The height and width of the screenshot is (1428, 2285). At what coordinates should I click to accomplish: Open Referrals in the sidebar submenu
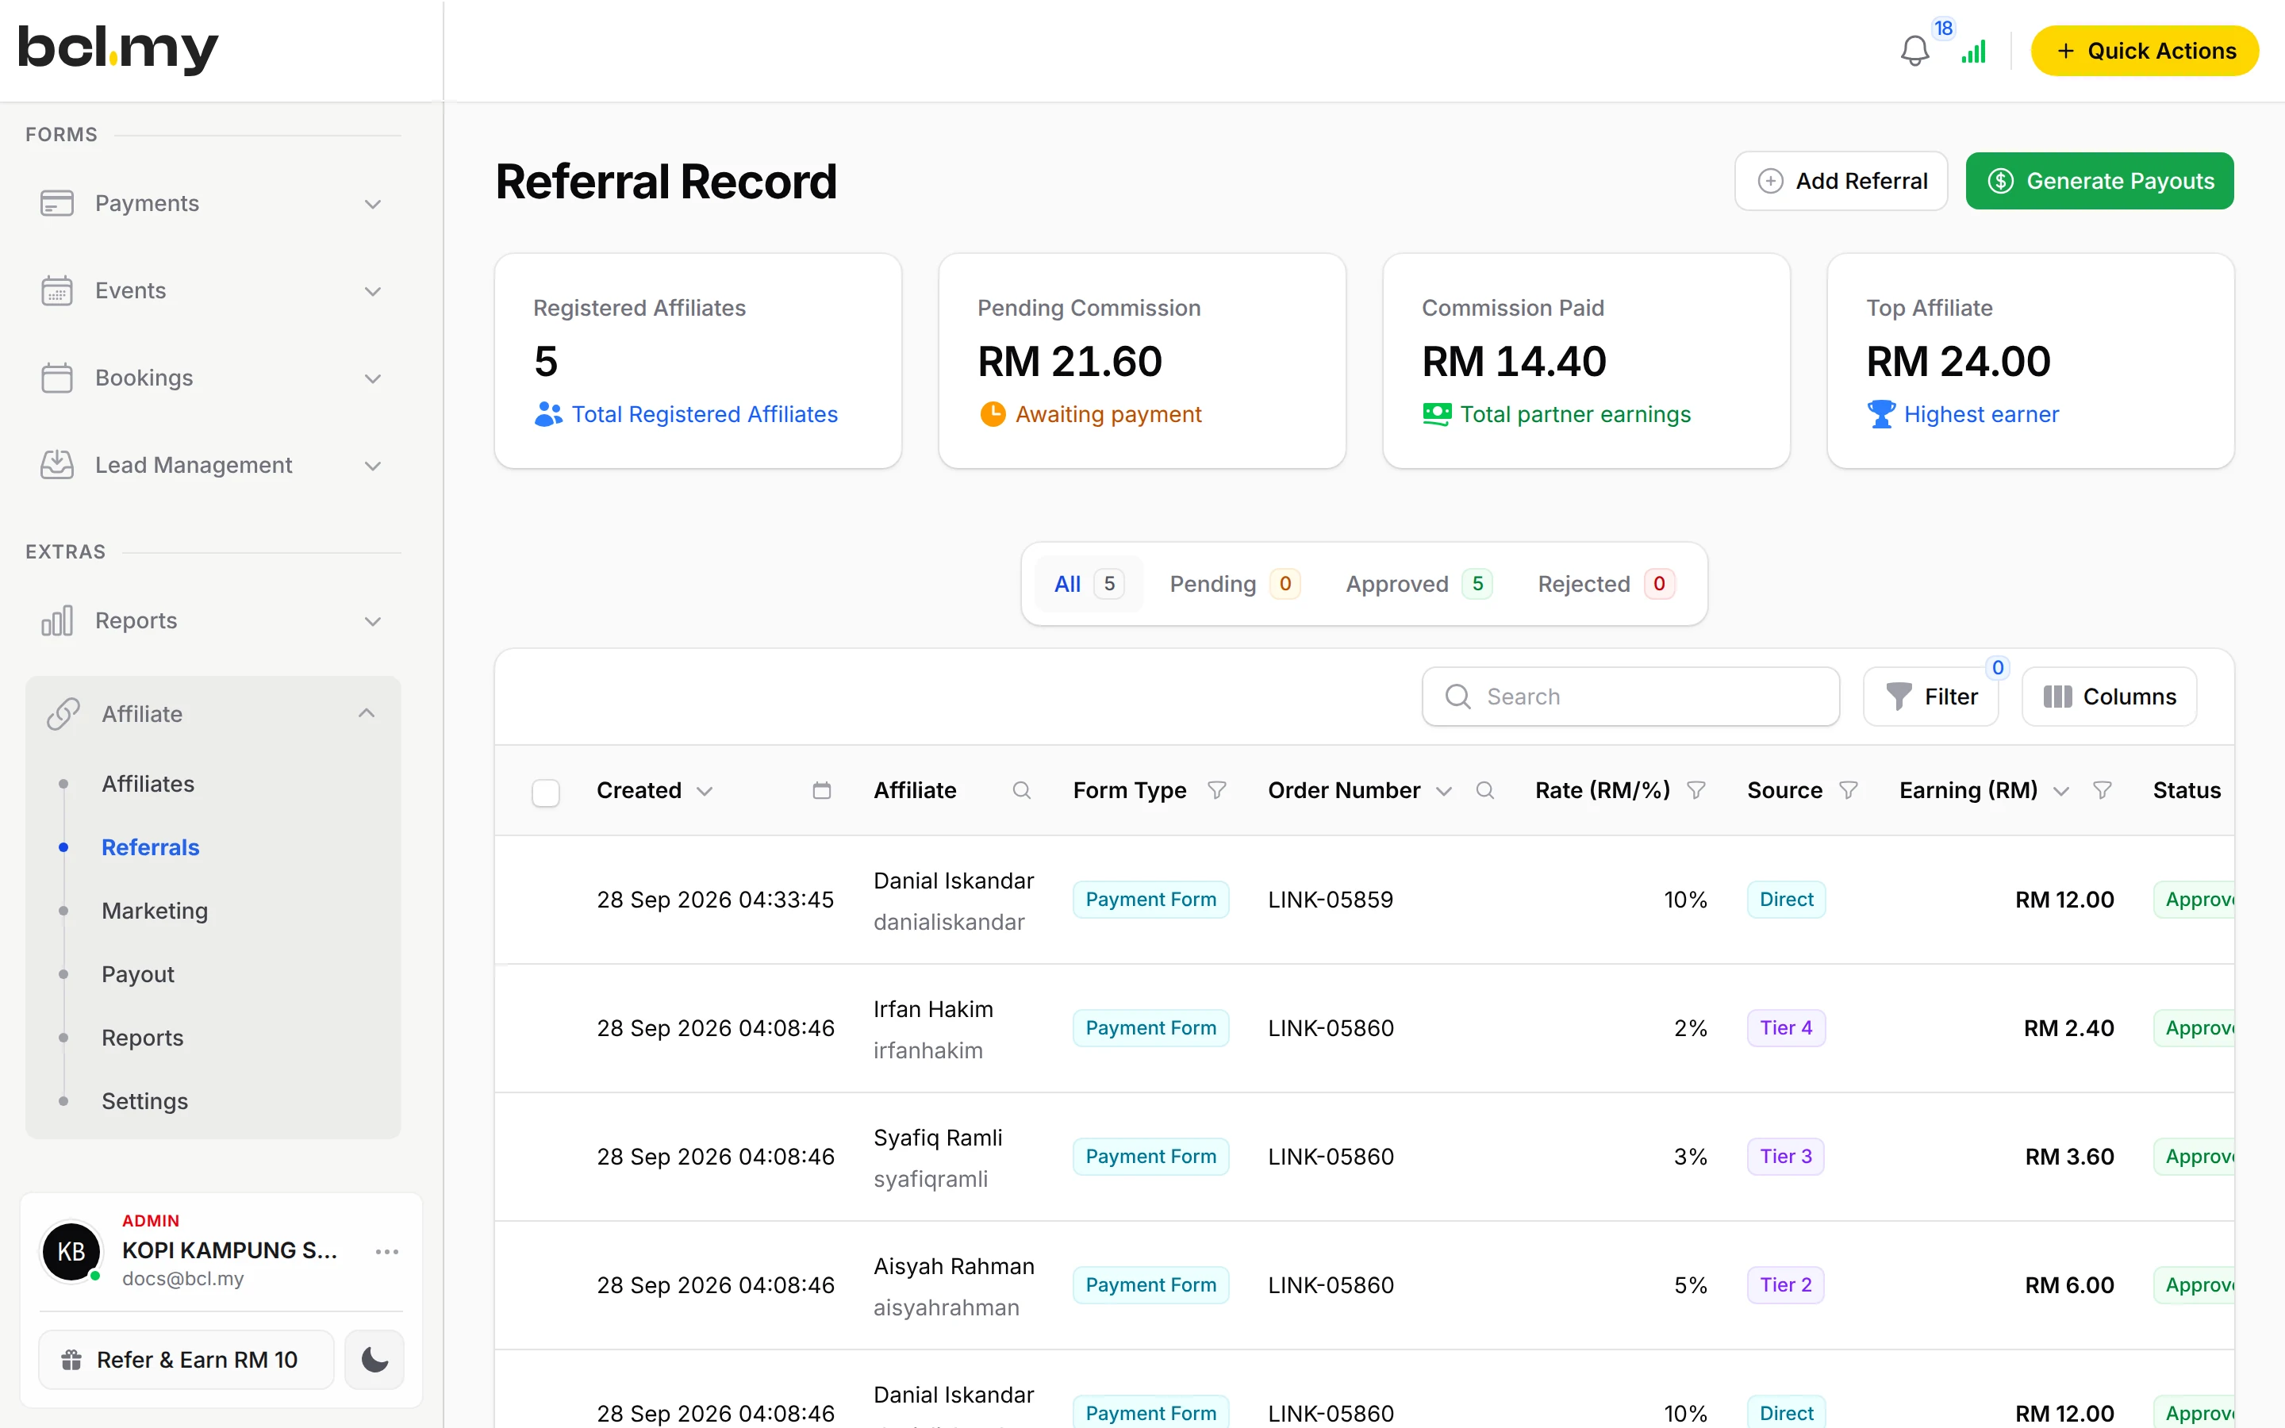150,847
